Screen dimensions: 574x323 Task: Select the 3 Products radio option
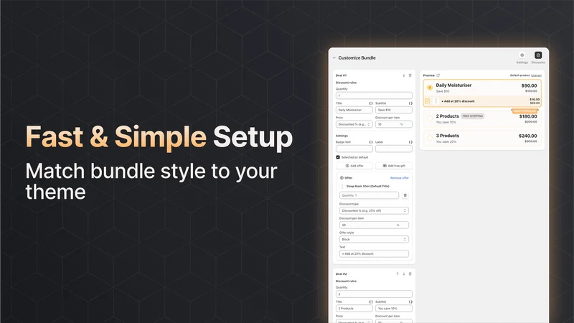click(x=430, y=138)
